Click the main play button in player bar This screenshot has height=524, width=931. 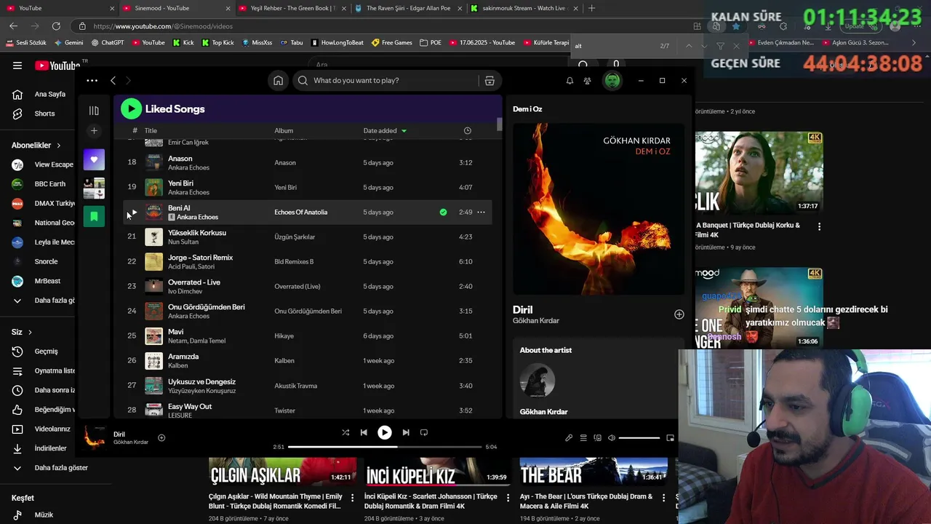coord(385,432)
